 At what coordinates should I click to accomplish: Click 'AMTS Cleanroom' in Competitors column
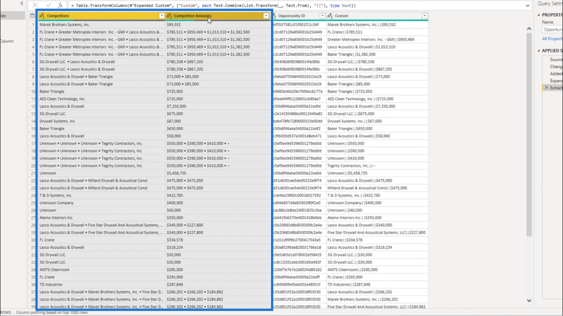pos(102,270)
